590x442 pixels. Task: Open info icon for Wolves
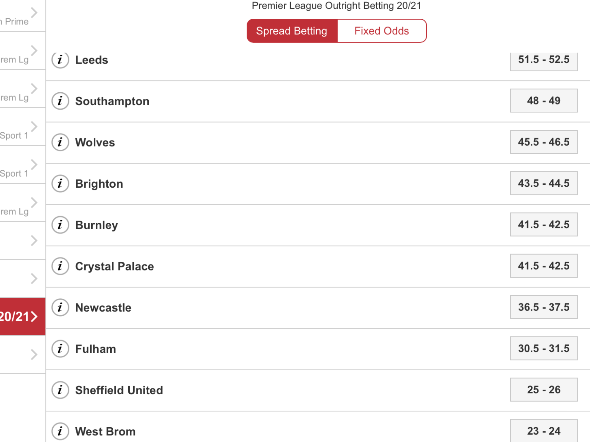[60, 142]
